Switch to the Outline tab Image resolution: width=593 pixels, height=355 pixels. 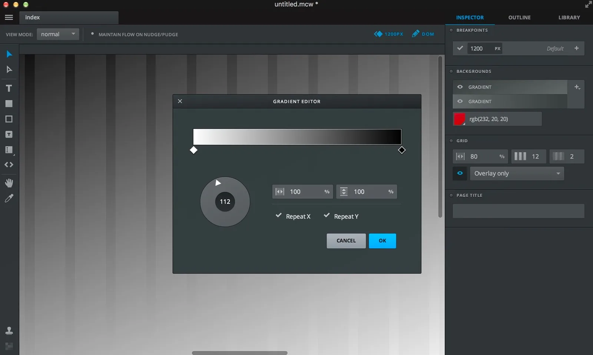coord(519,17)
